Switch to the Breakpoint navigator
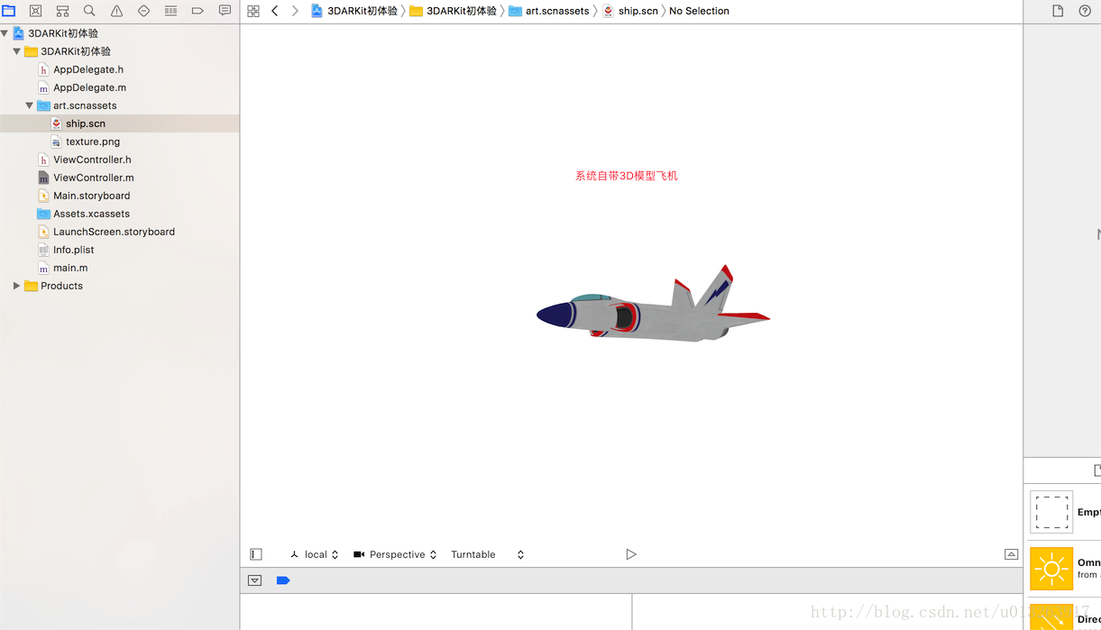 click(x=197, y=11)
